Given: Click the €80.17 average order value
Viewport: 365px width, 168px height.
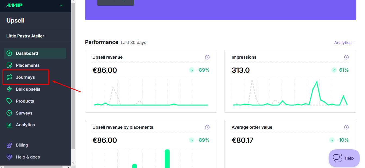Looking at the screenshot, I should coord(242,140).
